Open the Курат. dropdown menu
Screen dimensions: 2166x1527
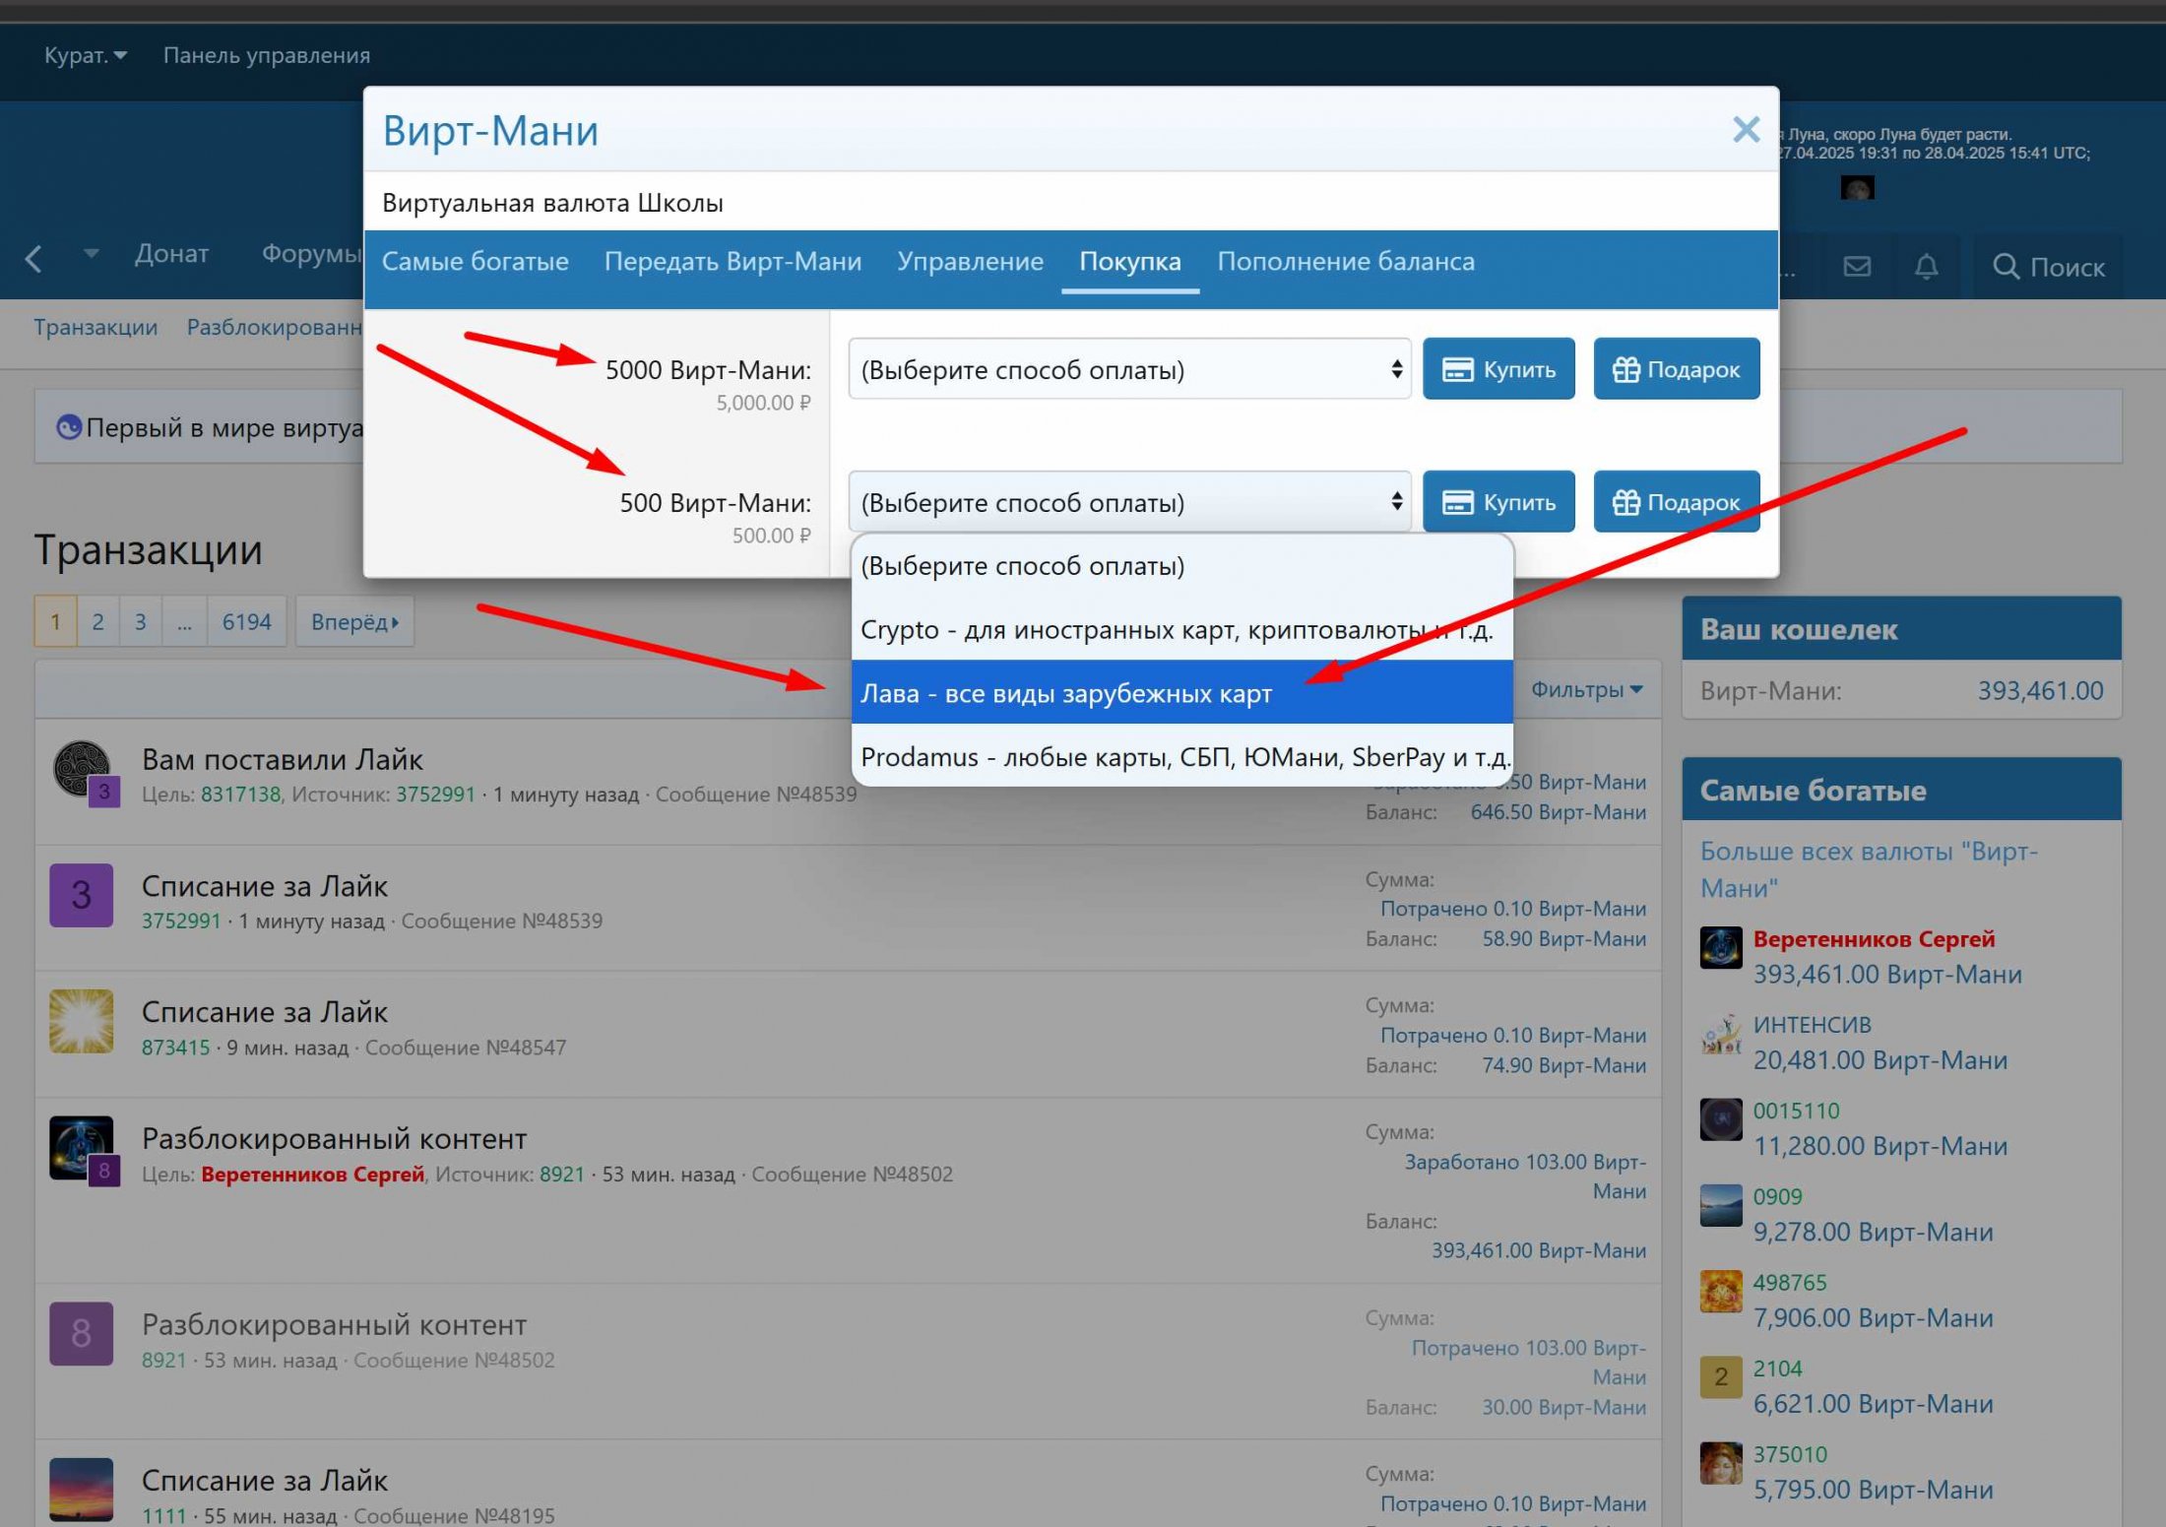point(85,55)
